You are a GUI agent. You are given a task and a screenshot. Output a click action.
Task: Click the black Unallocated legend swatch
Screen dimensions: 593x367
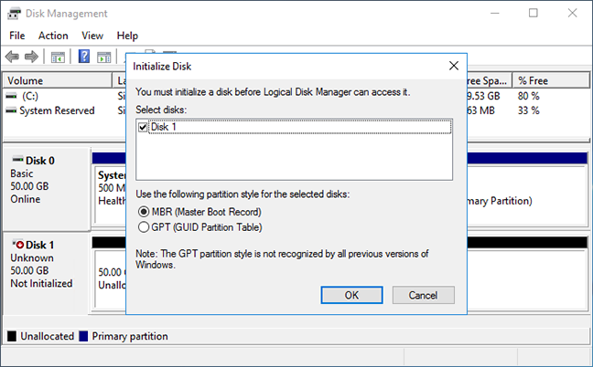pyautogui.click(x=12, y=336)
